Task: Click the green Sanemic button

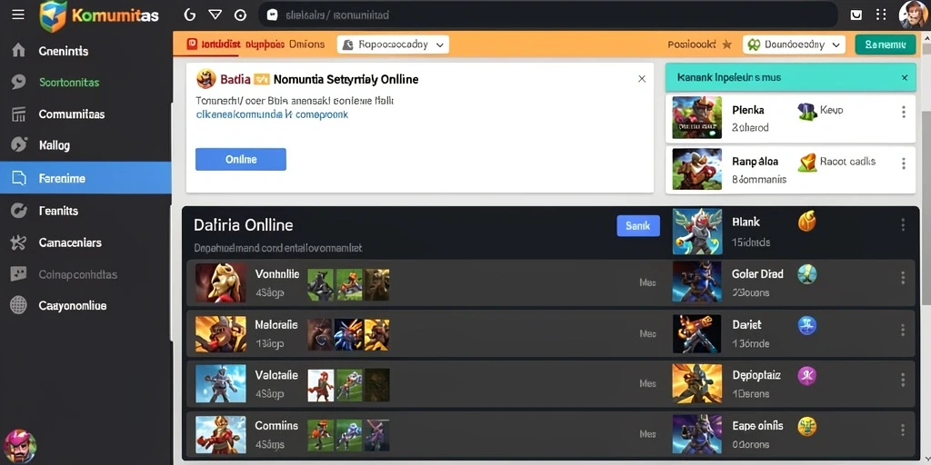Action: coord(886,45)
